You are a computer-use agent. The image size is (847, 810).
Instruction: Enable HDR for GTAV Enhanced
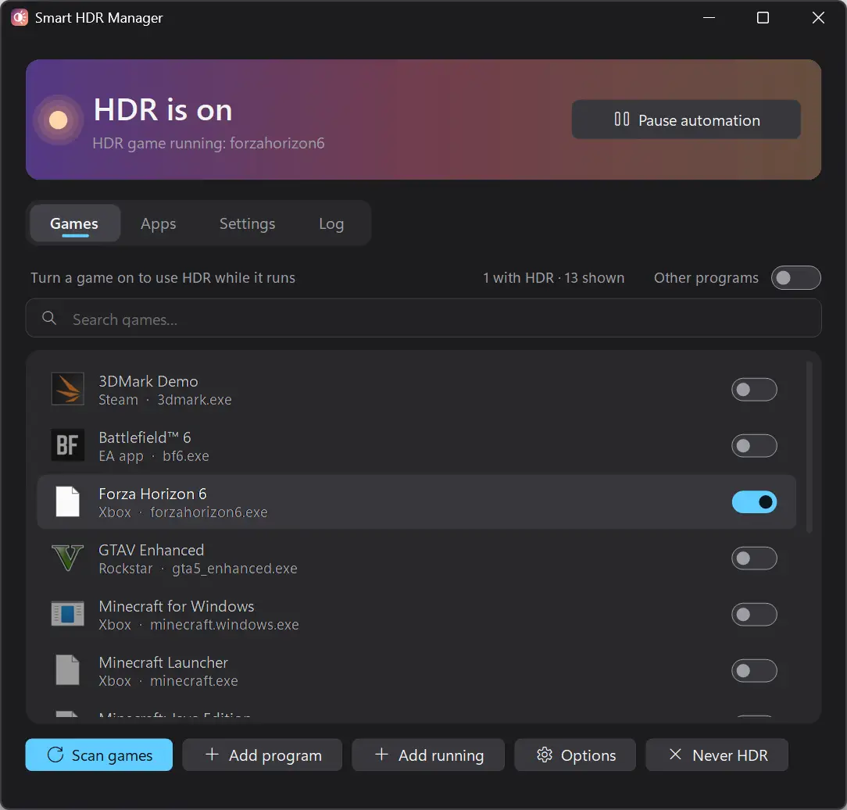click(x=754, y=558)
